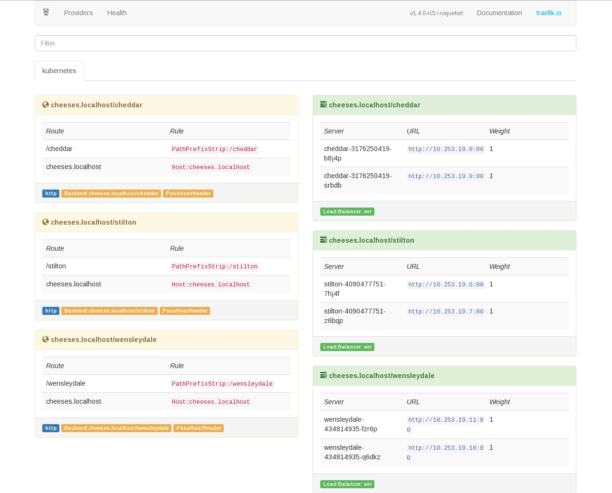Click server name cheddar-3176250419-srbdb
This screenshot has width=612, height=493.
pos(358,180)
